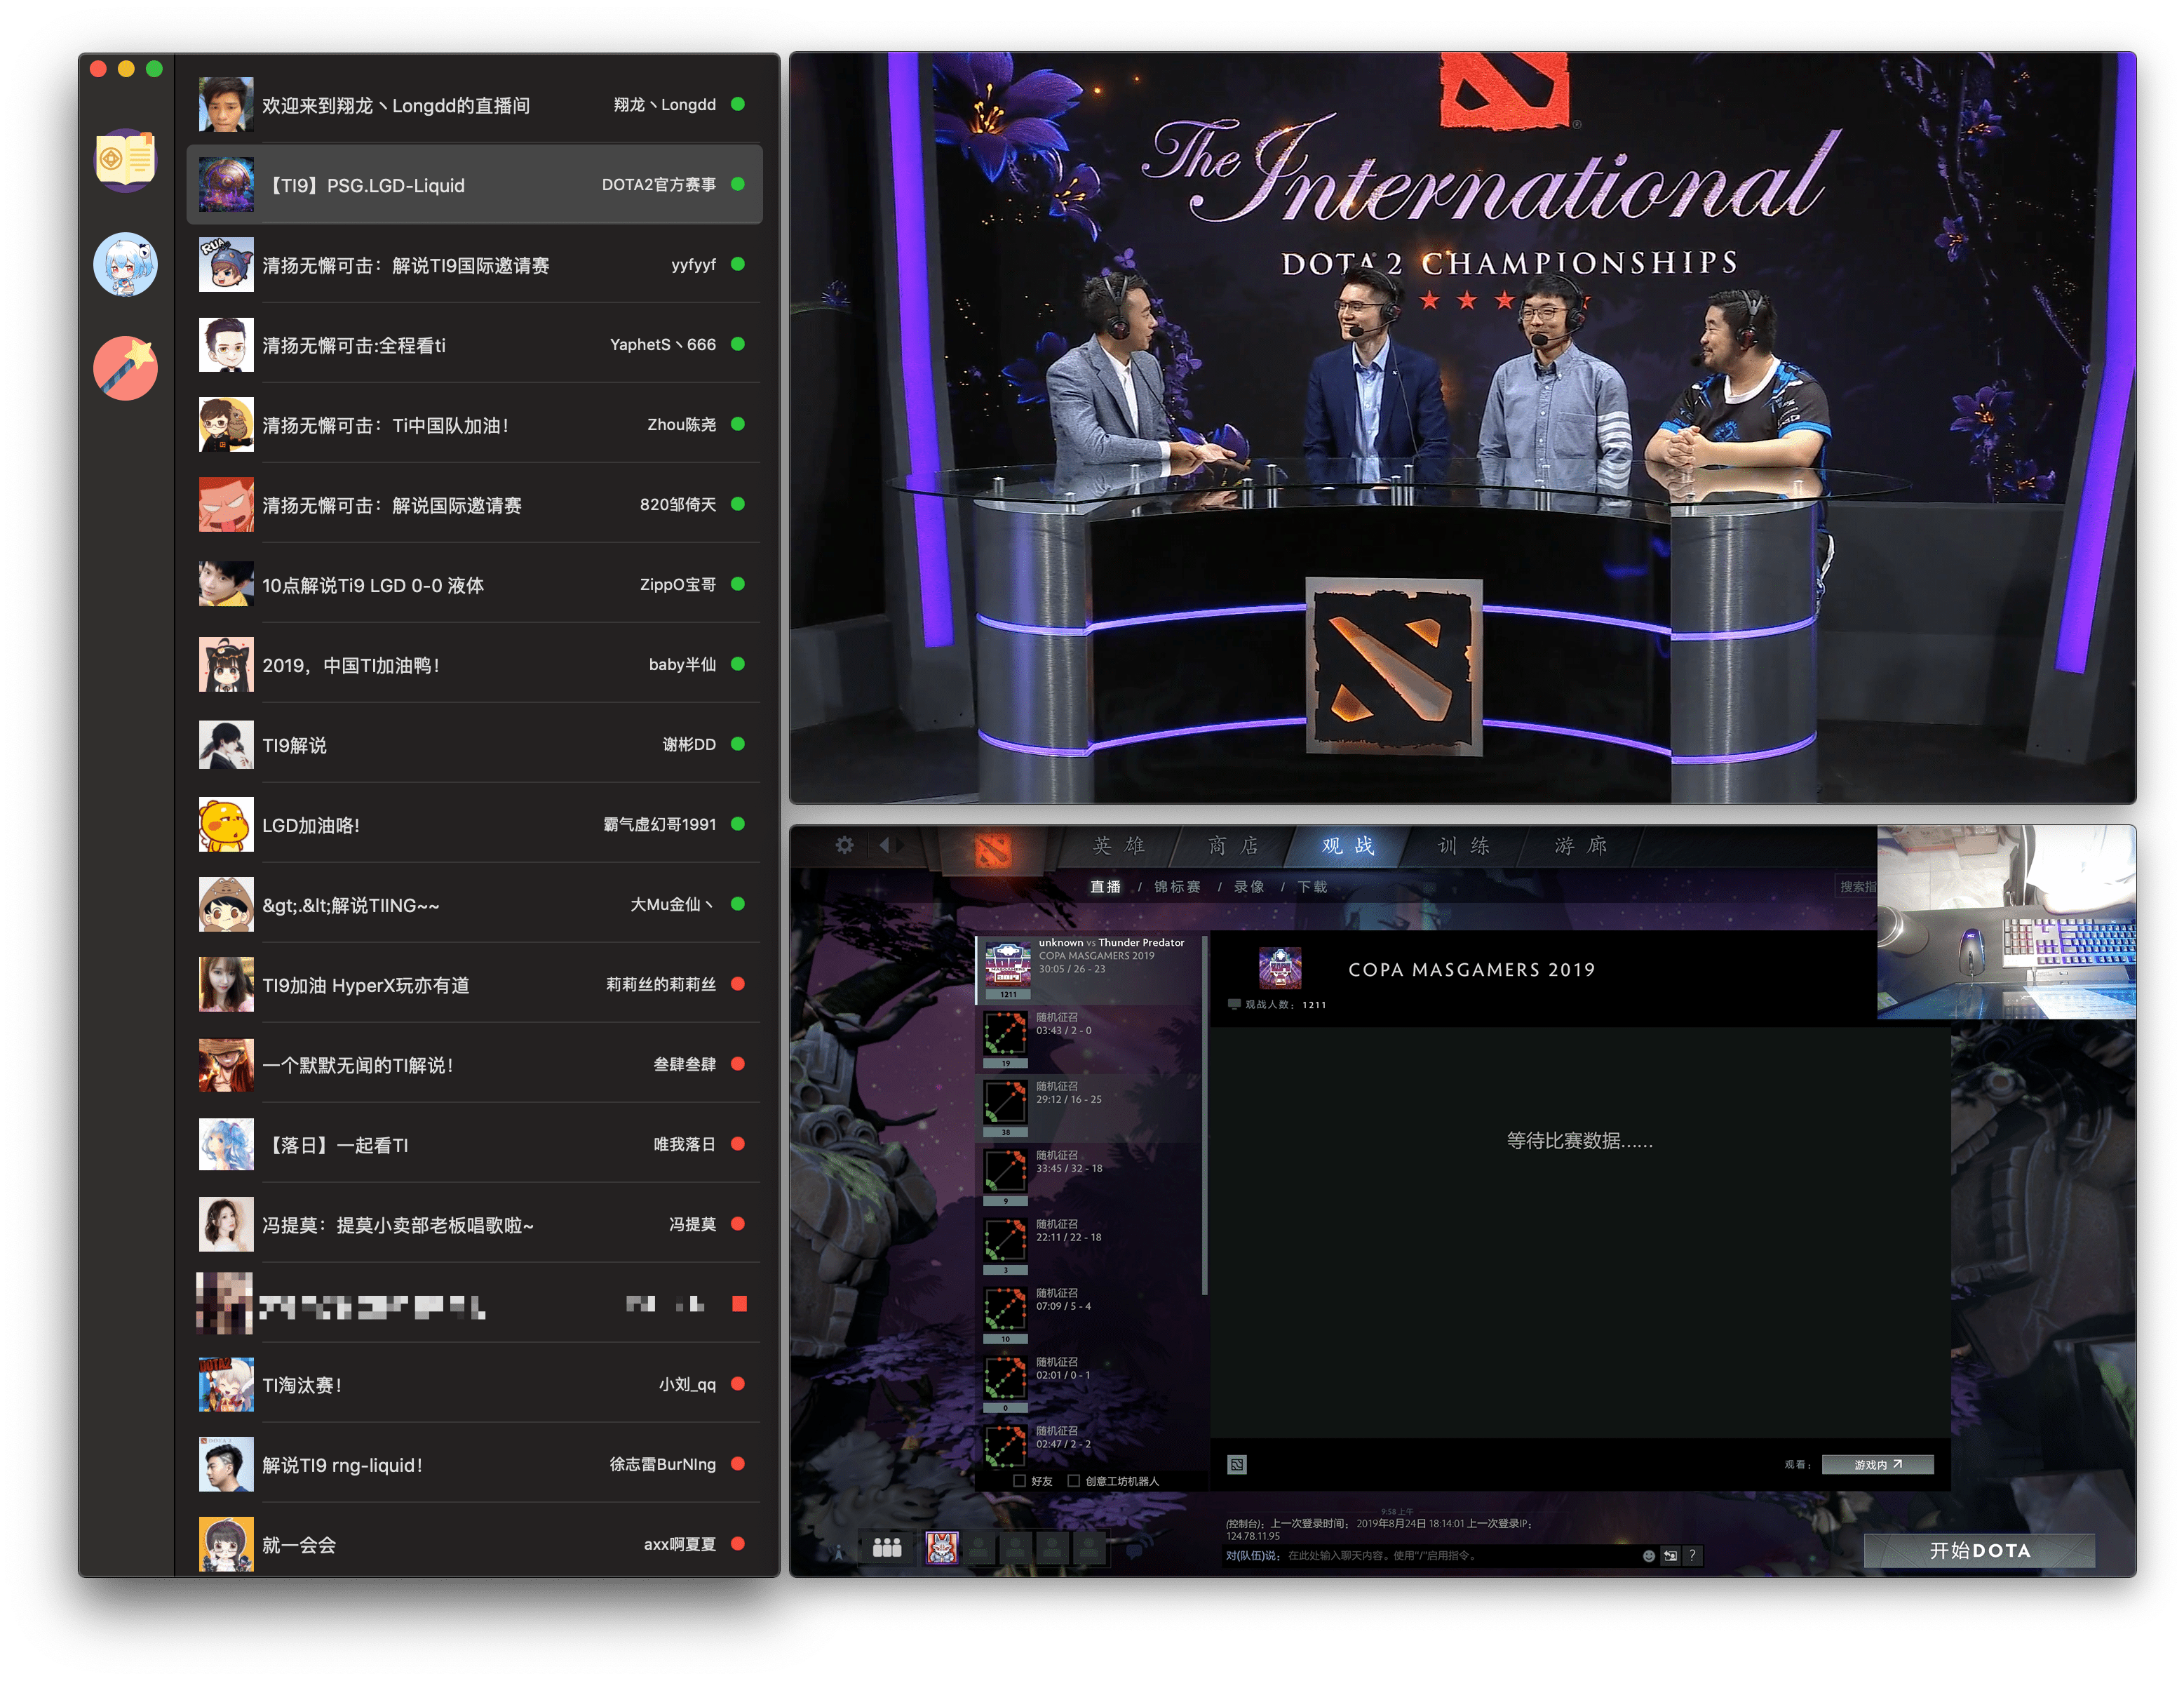Open the party group icon with three figures
Screen dimensions: 2184x1681
point(887,1548)
